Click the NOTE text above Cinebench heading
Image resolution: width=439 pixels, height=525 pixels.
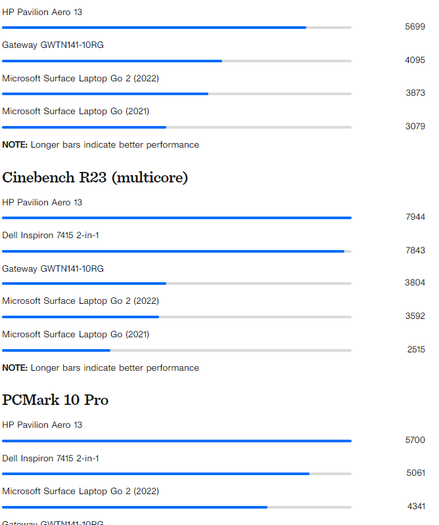tap(101, 144)
